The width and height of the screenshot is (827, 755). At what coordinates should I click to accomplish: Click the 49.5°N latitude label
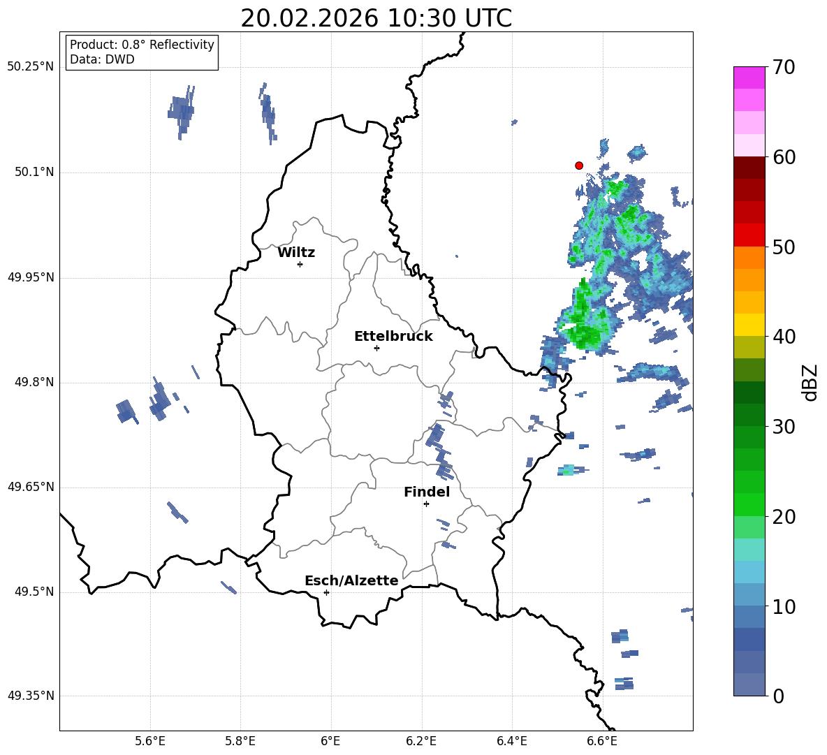pos(35,592)
